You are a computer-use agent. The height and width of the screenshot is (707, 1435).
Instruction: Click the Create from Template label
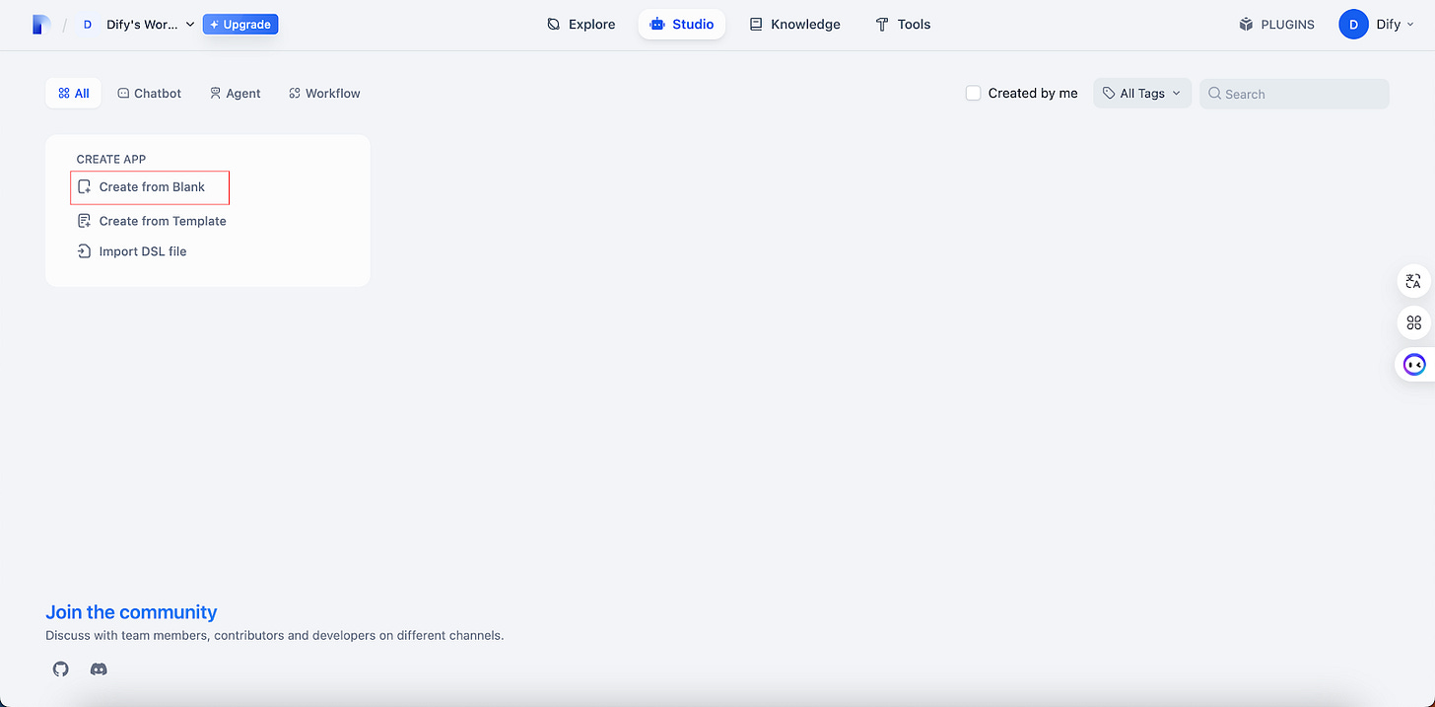[163, 221]
